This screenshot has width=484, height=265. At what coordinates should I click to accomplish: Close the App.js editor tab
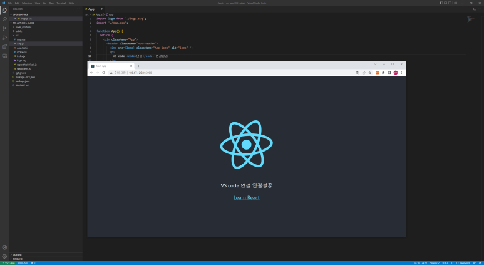click(x=102, y=9)
